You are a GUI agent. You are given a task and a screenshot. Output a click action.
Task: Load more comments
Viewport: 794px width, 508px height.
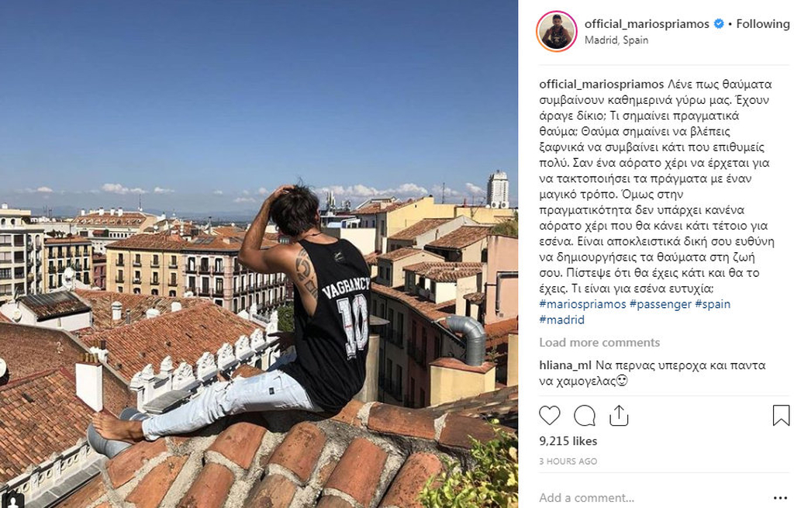point(599,342)
